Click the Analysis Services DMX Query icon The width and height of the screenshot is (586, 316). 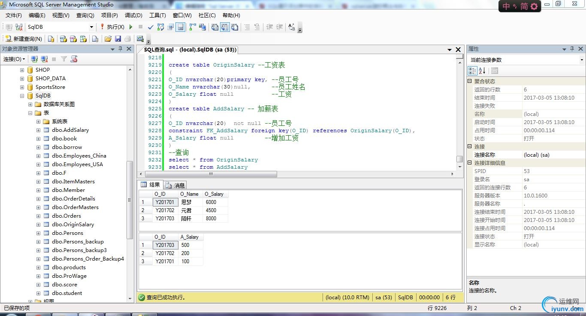click(73, 39)
